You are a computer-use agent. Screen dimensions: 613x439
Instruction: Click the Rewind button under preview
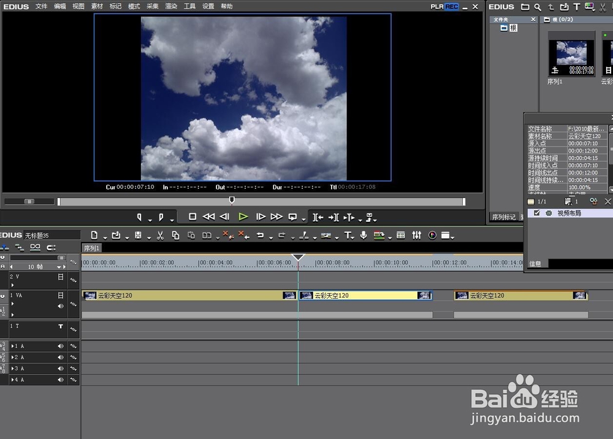click(x=208, y=216)
